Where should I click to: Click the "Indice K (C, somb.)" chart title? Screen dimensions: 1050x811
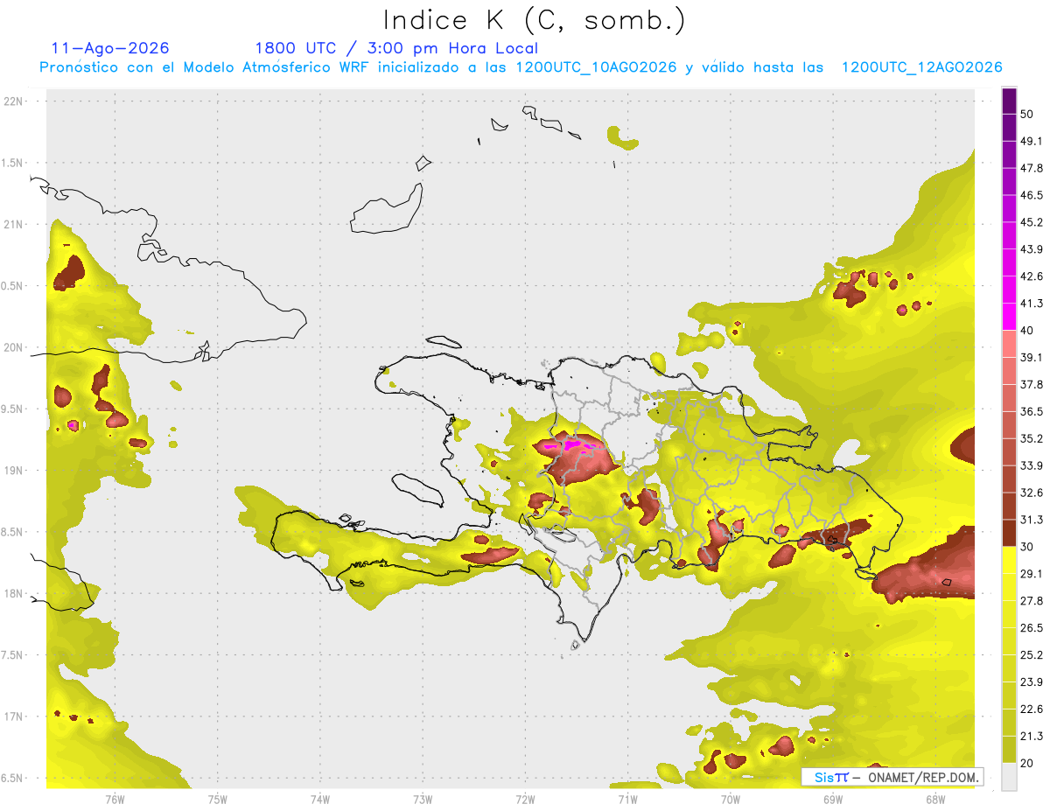[x=534, y=20]
